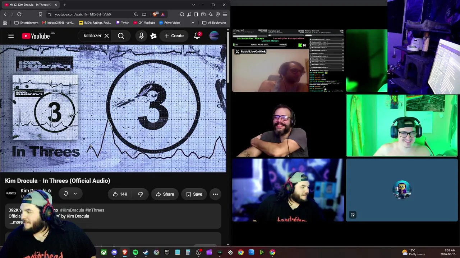The width and height of the screenshot is (460, 258).
Task: Open the Create button on YouTube
Action: (174, 36)
